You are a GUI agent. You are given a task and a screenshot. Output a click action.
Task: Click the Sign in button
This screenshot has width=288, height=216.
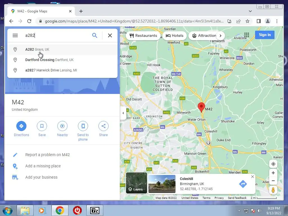(265, 35)
